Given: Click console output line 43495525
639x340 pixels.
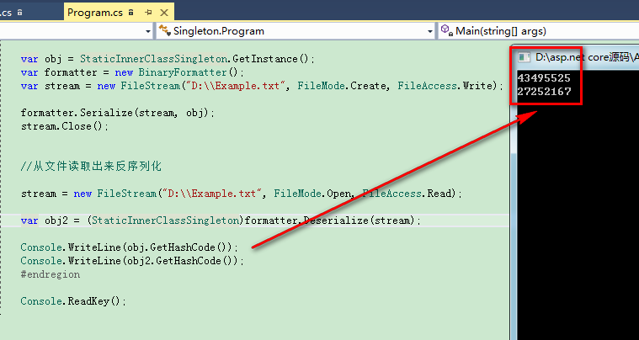Looking at the screenshot, I should [544, 78].
